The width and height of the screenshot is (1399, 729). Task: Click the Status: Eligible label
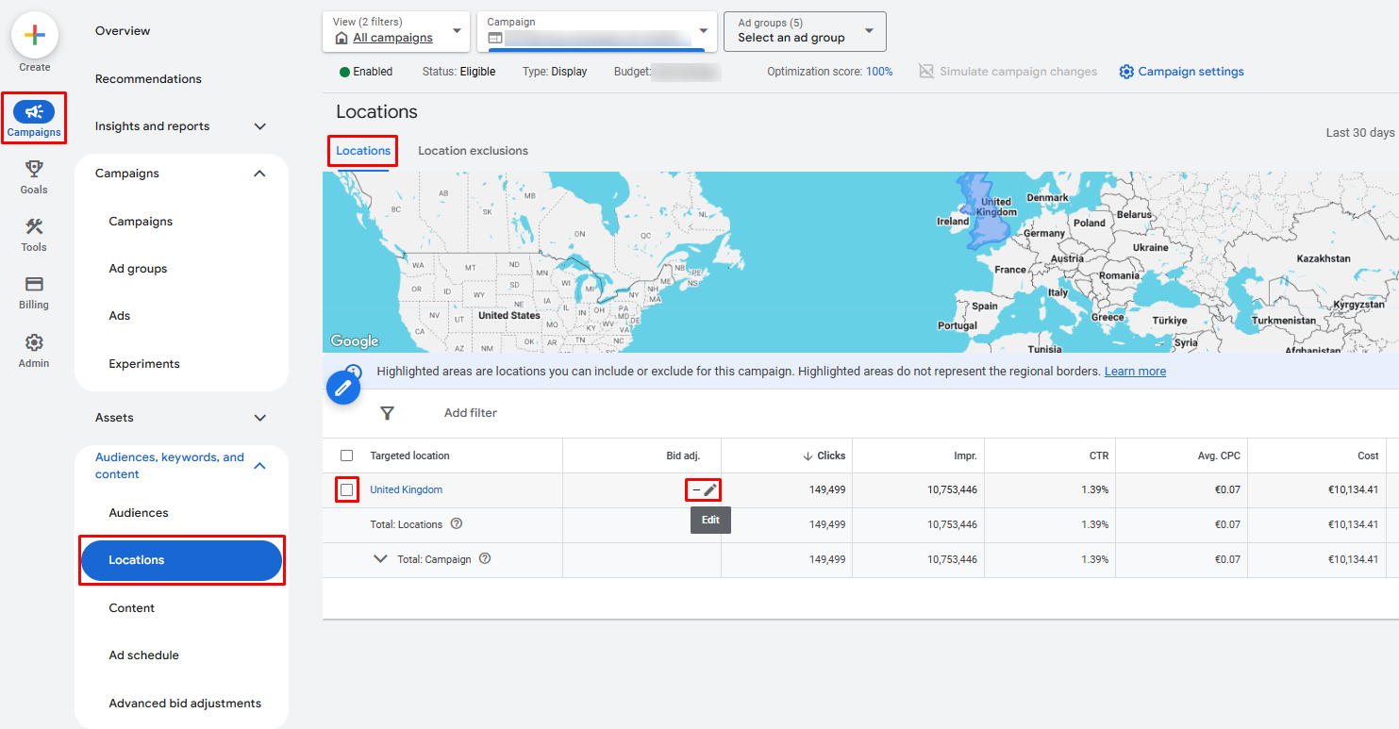(x=458, y=72)
